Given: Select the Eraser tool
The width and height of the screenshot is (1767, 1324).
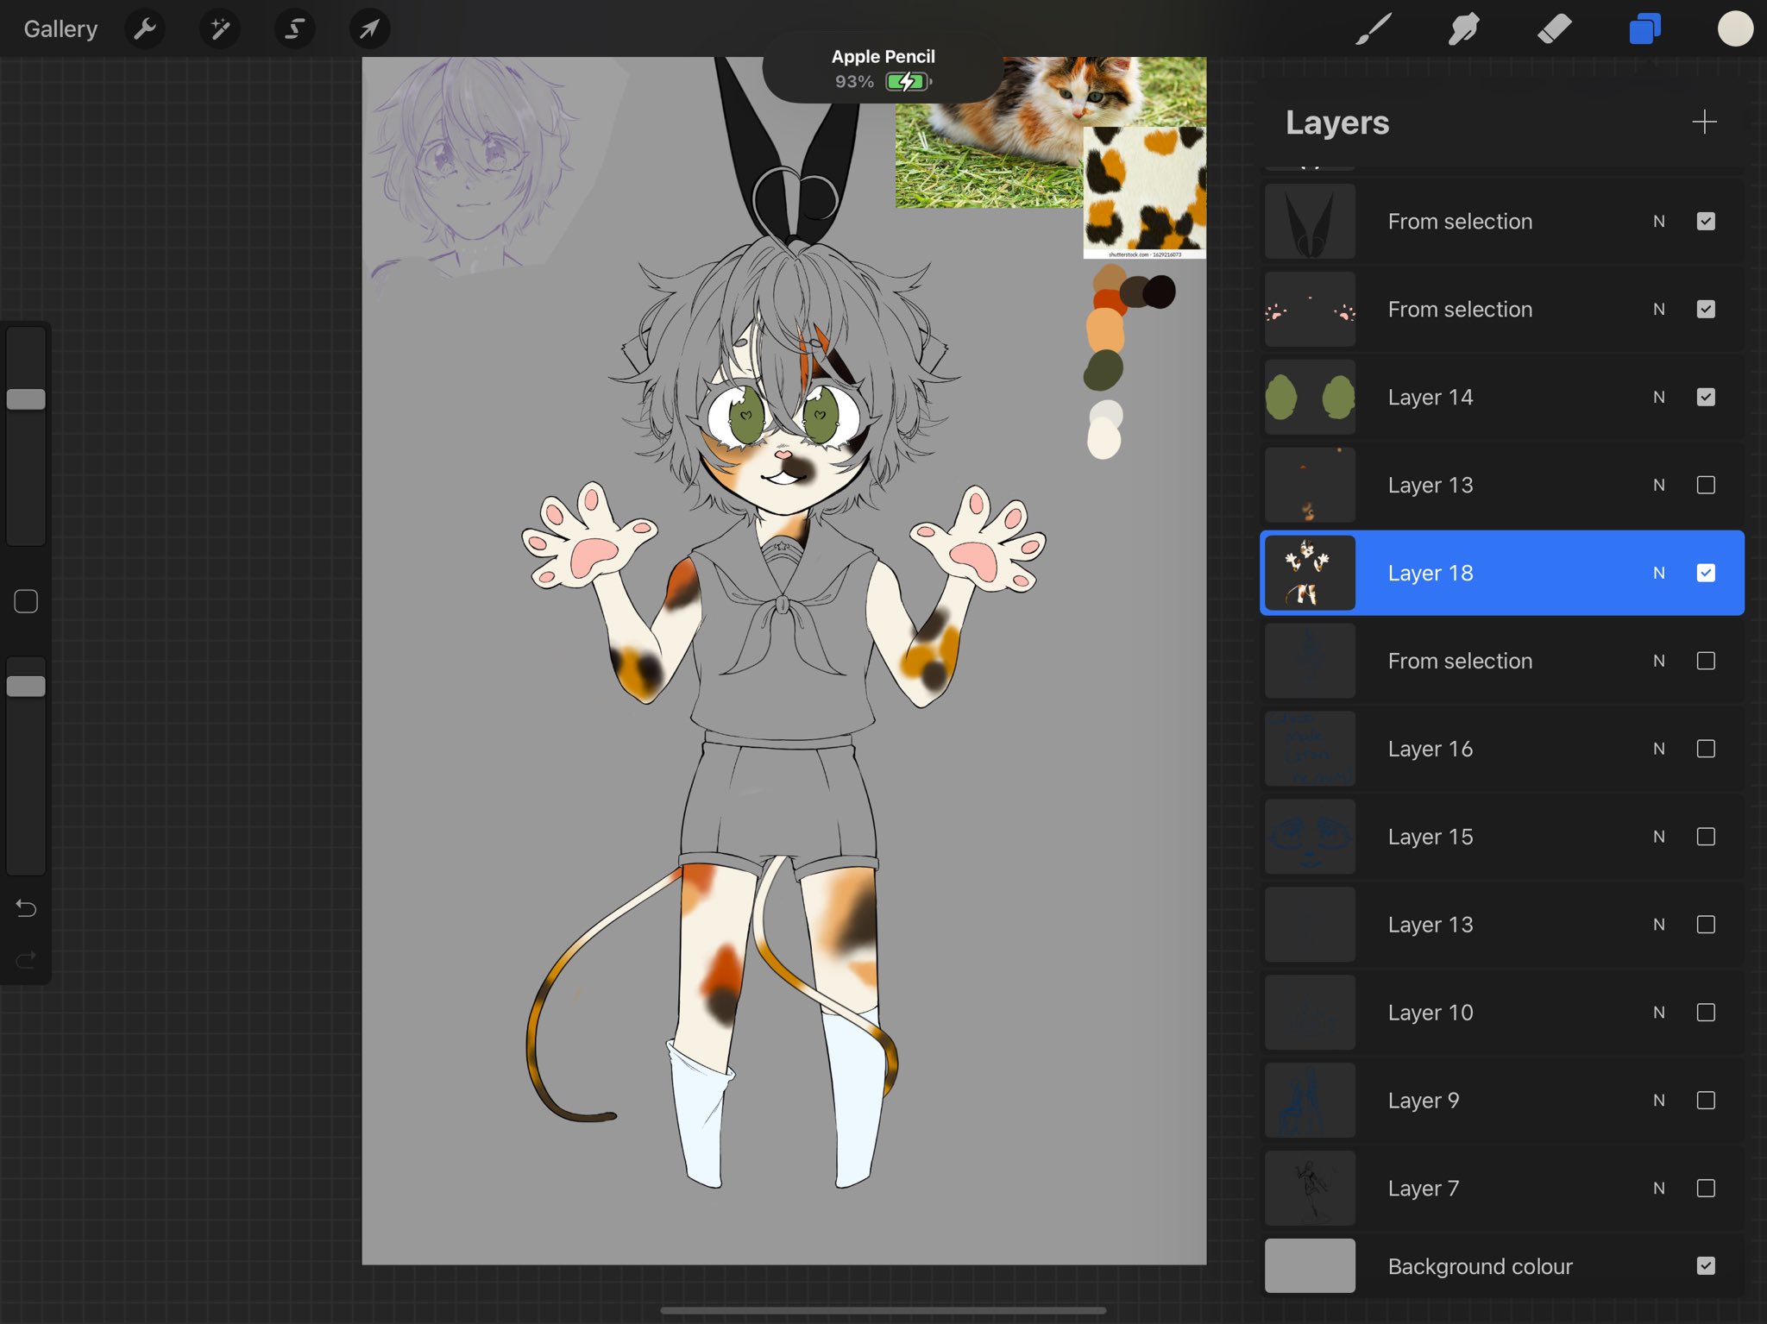Looking at the screenshot, I should click(1554, 28).
